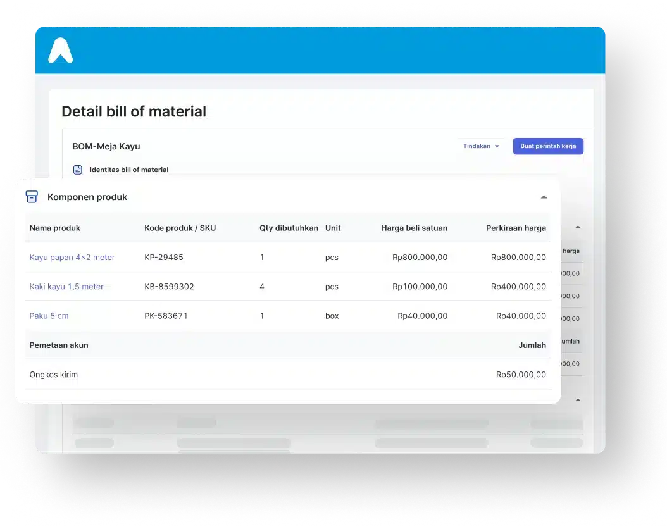Click the Buat perintah kerja button
667x529 pixels.
tap(548, 146)
